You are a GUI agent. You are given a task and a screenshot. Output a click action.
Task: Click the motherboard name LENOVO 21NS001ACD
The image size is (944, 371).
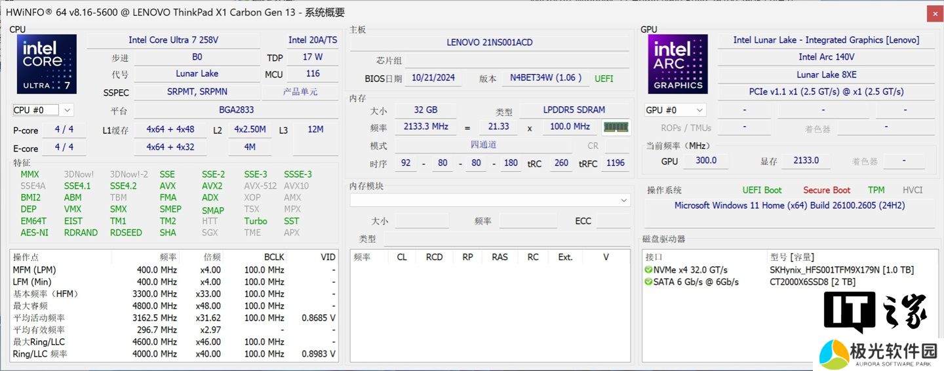click(x=490, y=43)
